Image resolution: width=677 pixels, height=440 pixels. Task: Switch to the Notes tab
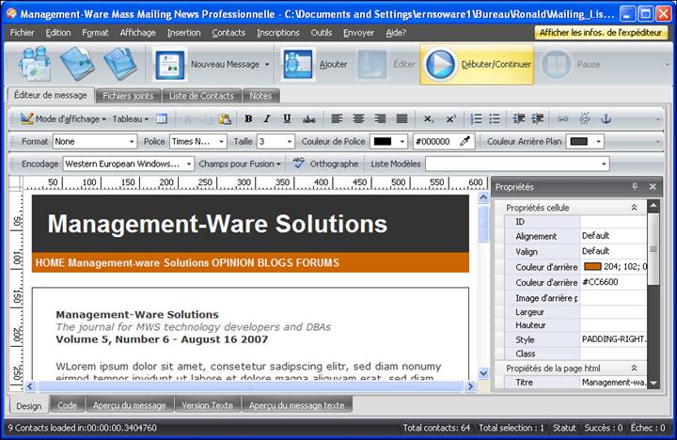click(260, 95)
